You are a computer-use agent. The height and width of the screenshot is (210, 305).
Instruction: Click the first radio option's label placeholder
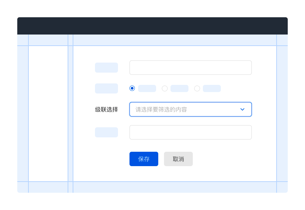tap(147, 88)
